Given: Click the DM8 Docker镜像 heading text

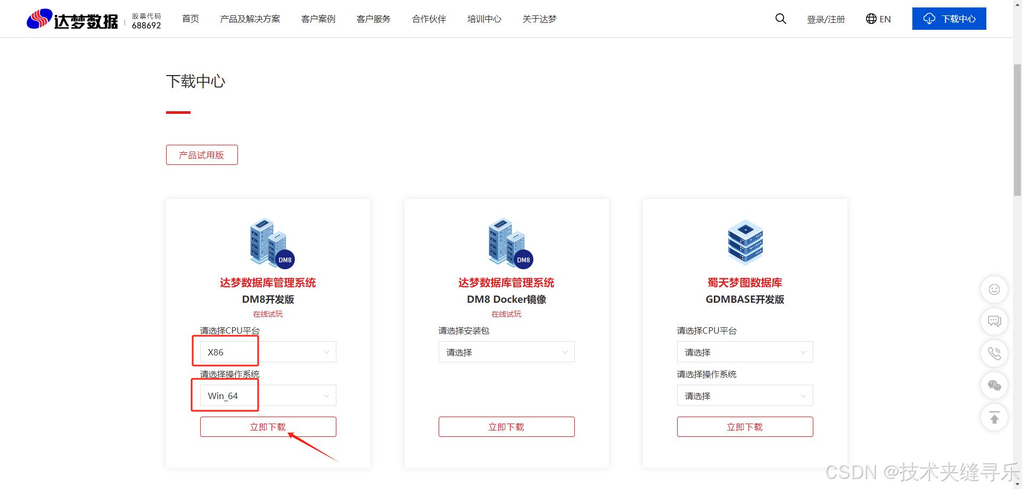Looking at the screenshot, I should 507,299.
